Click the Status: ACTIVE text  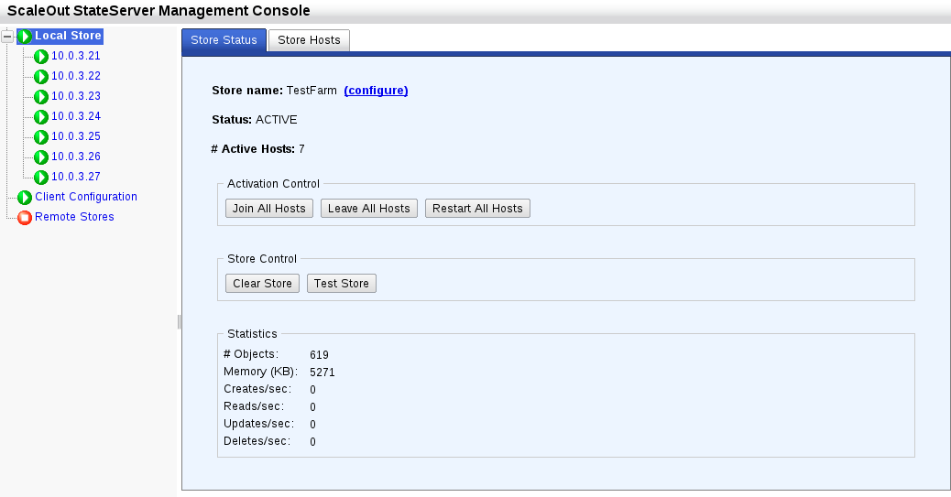click(x=255, y=120)
